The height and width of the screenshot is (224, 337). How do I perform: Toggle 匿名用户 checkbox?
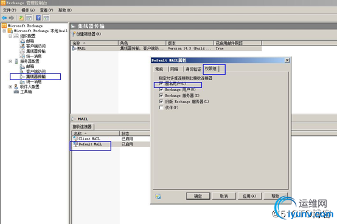161,83
